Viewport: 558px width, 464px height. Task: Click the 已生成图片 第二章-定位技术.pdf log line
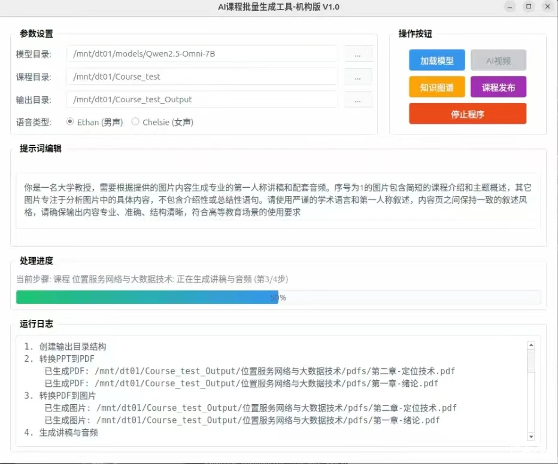(250, 408)
